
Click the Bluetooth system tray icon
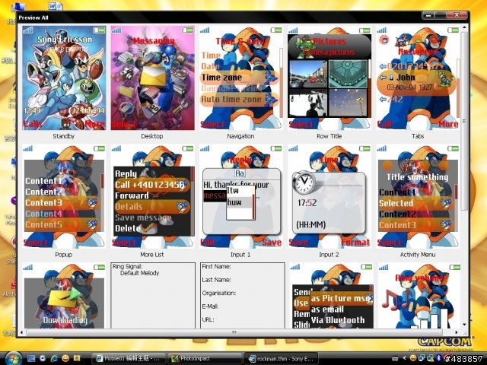(x=438, y=358)
